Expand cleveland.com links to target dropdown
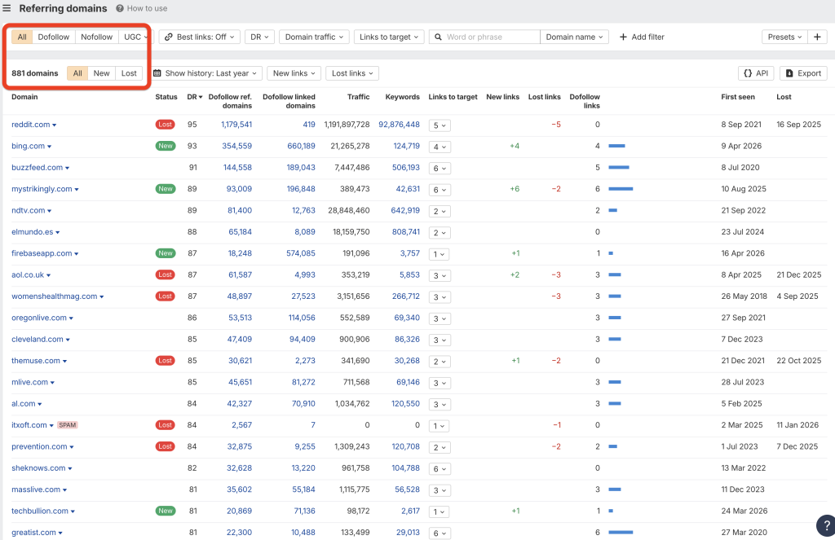Screen dimensions: 835x540 (x=440, y=340)
